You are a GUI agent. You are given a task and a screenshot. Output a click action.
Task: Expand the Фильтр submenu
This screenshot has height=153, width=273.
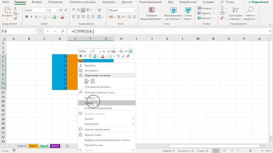(107, 119)
